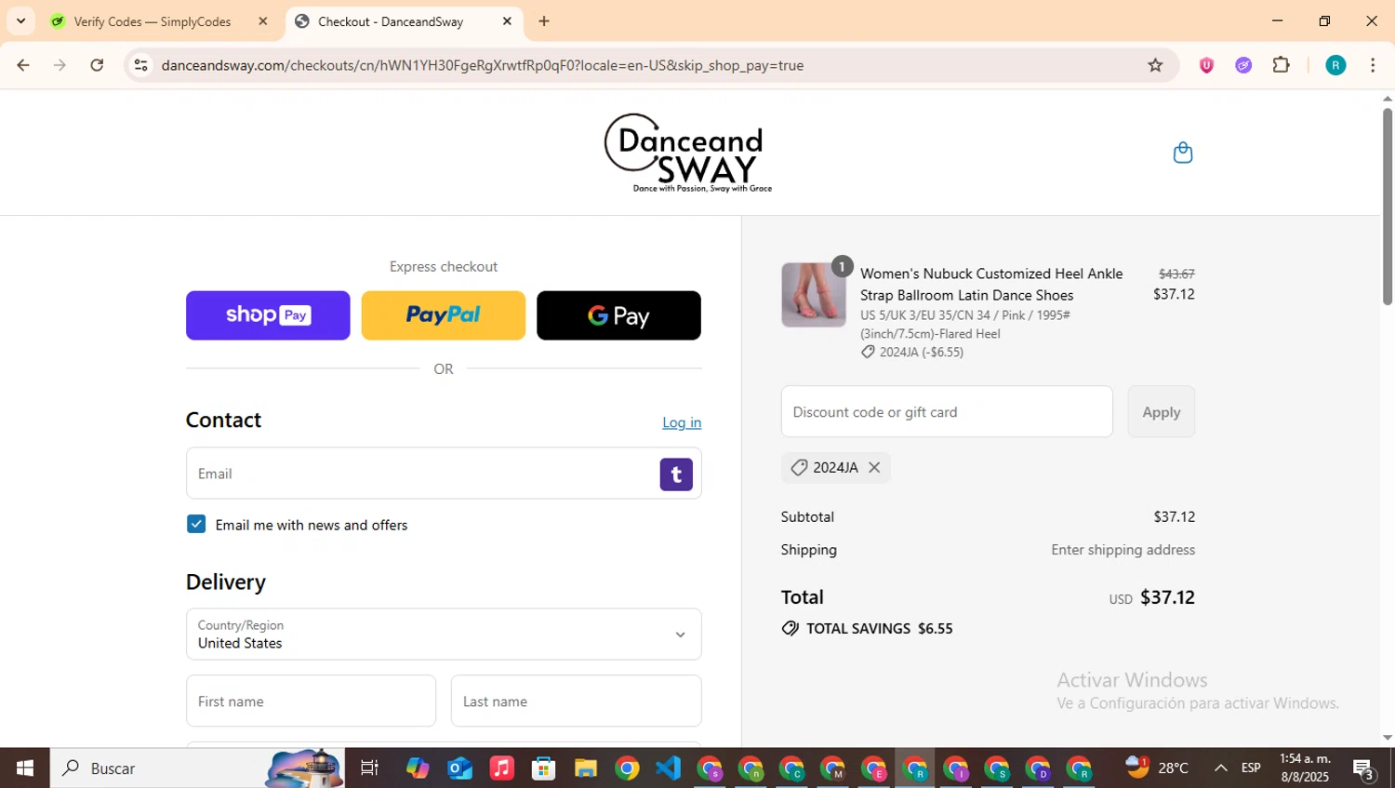Image resolution: width=1395 pixels, height=788 pixels.
Task: Open File Explorer from the taskbar
Action: (585, 768)
